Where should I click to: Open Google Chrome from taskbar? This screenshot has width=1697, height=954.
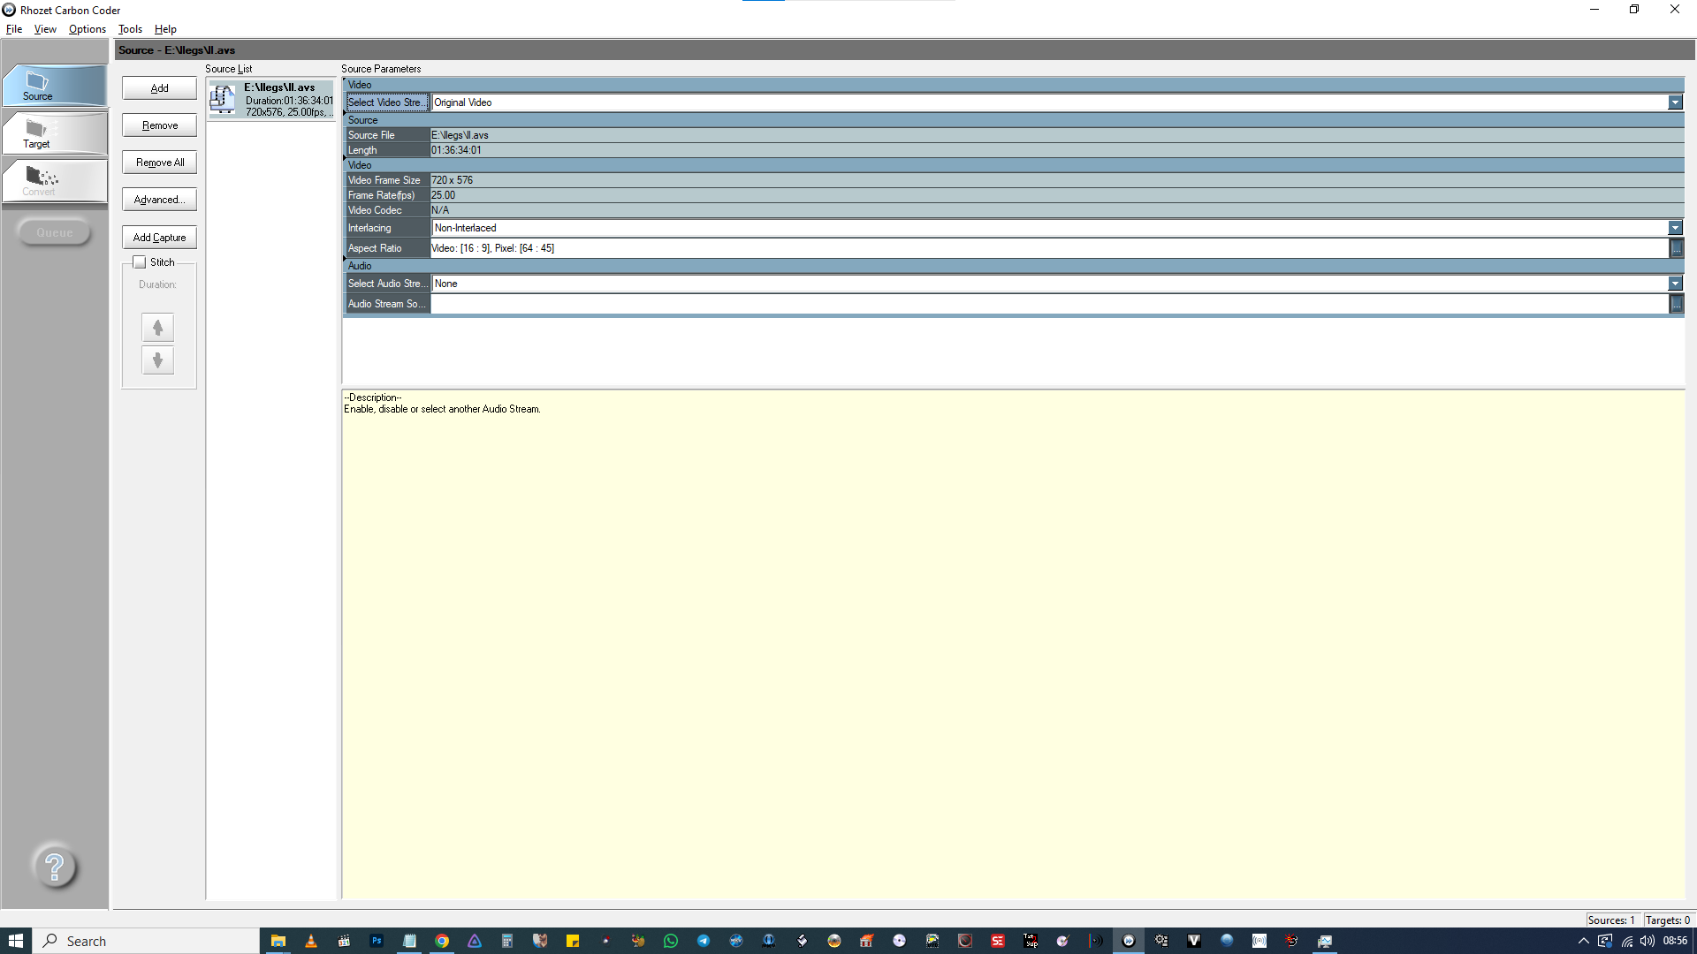pos(442,941)
